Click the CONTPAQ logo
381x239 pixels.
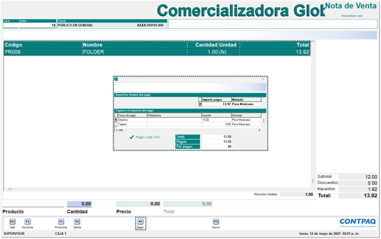(x=357, y=221)
